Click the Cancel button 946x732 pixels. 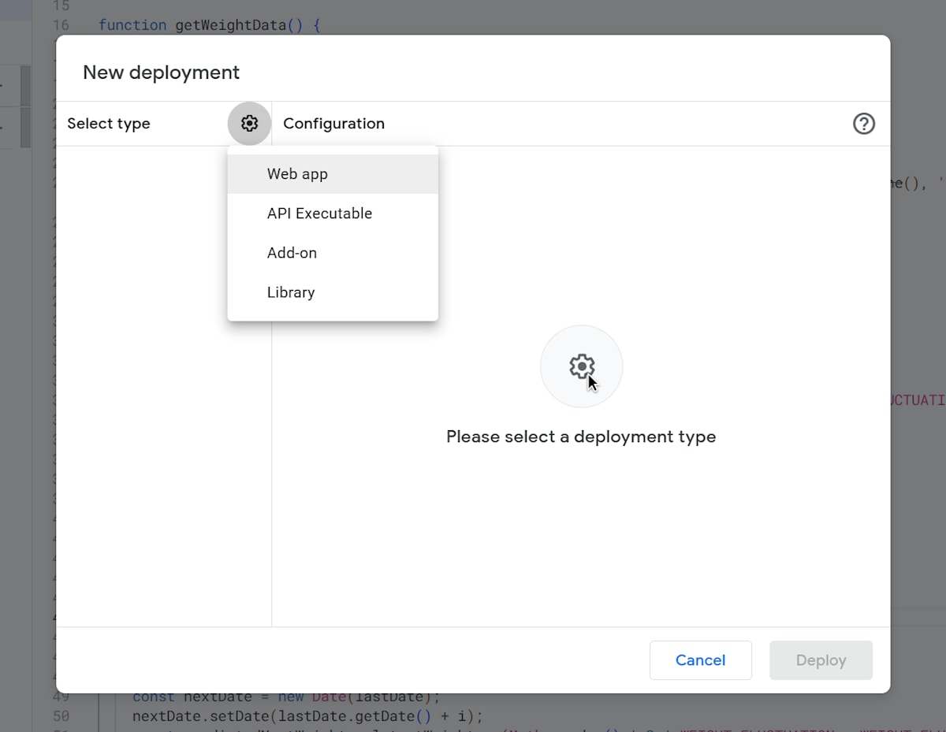click(x=700, y=660)
